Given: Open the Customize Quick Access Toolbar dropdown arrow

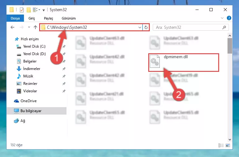Looking at the screenshot, I should click(x=44, y=10).
